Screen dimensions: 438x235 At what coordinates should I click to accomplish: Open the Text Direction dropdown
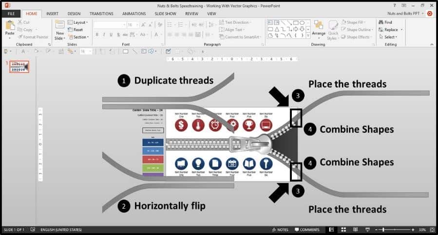tap(235, 22)
